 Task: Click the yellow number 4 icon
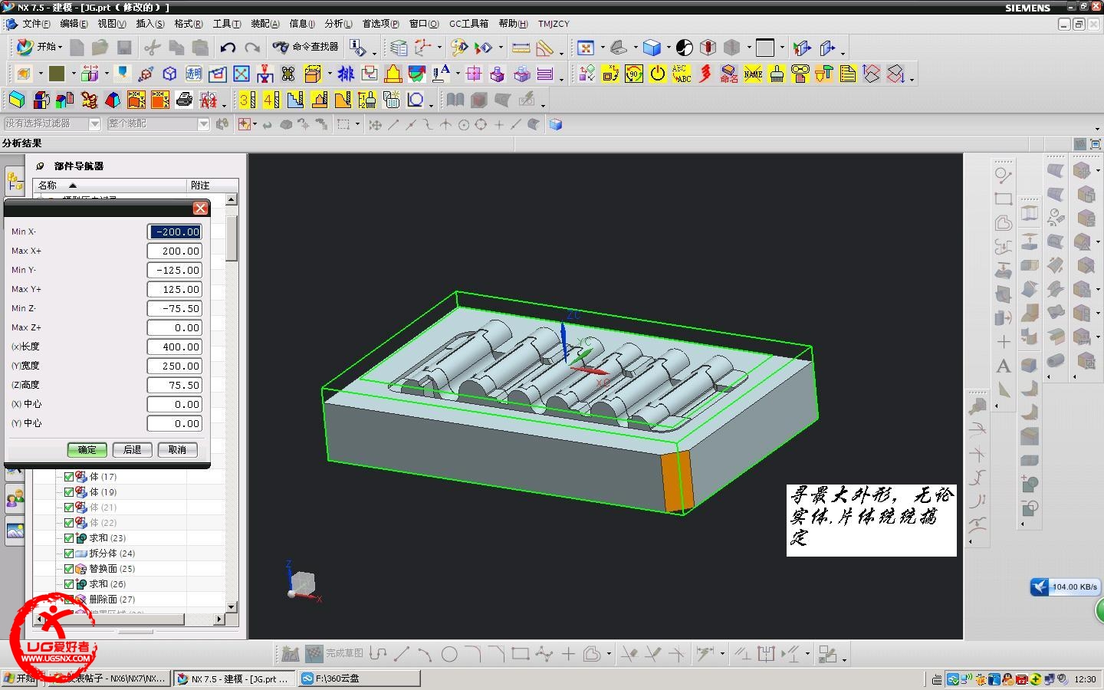(271, 100)
